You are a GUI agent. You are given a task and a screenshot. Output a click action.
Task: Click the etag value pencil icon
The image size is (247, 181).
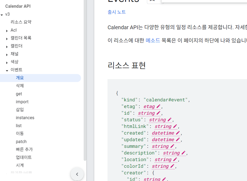tap(158, 106)
